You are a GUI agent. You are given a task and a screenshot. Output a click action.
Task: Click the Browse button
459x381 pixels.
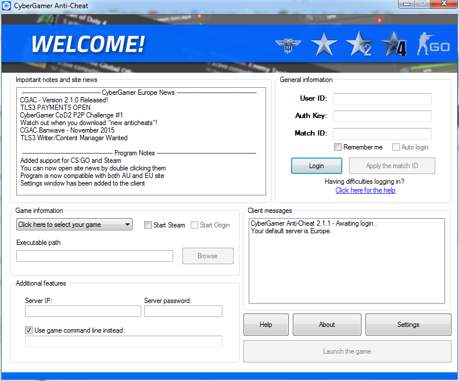pos(208,256)
